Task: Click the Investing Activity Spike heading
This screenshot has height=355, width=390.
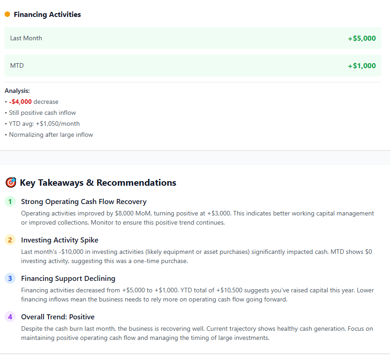Action: [x=60, y=240]
